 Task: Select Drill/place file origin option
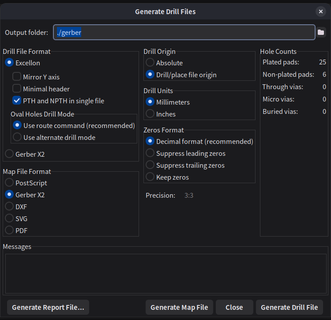[150, 75]
